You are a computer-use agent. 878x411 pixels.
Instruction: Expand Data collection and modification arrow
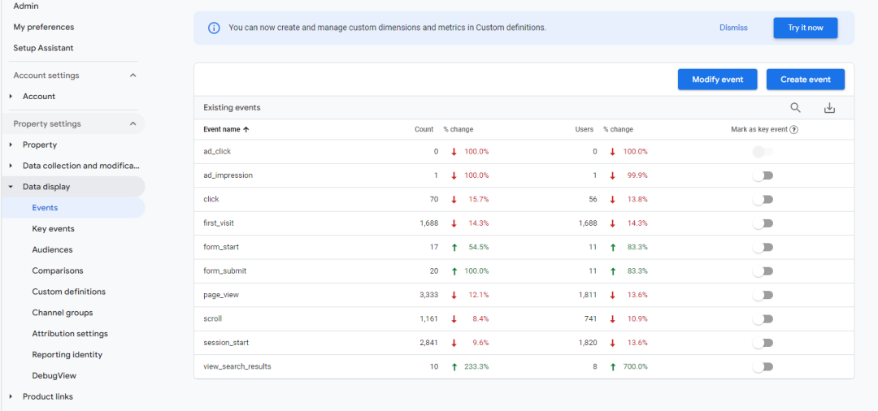click(x=11, y=166)
